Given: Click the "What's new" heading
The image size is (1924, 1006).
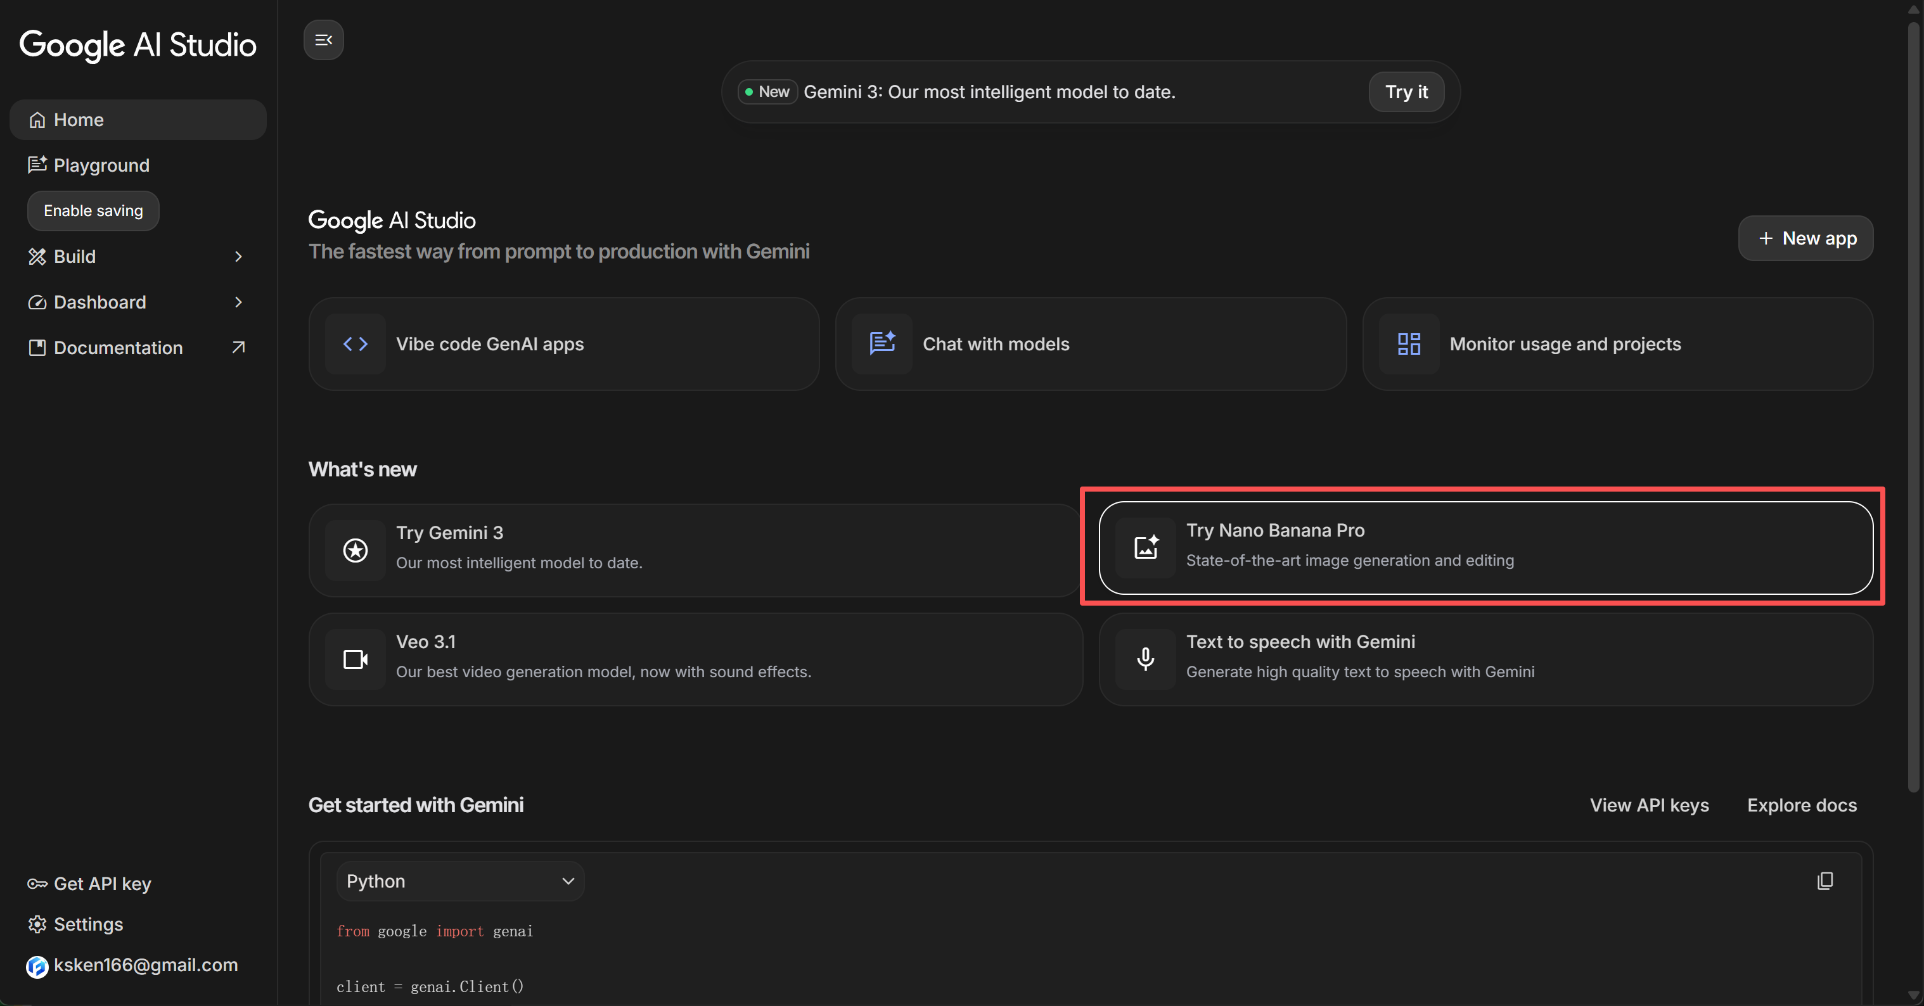Looking at the screenshot, I should [x=363, y=470].
